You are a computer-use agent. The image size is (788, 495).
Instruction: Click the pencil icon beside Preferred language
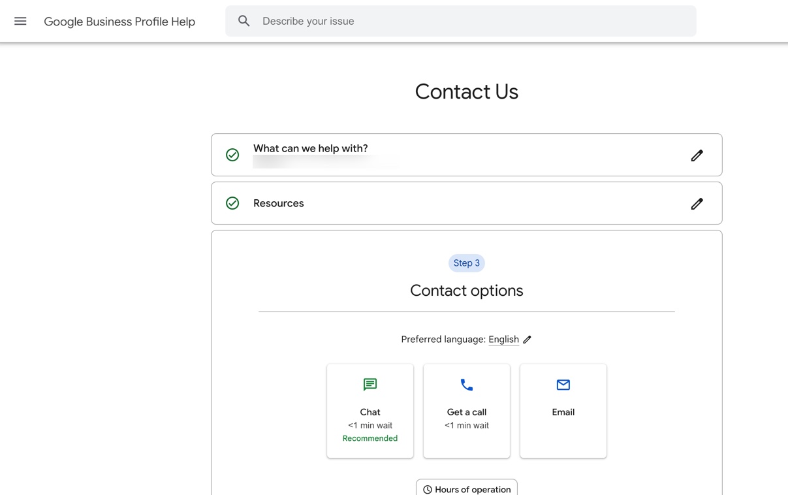pos(527,340)
